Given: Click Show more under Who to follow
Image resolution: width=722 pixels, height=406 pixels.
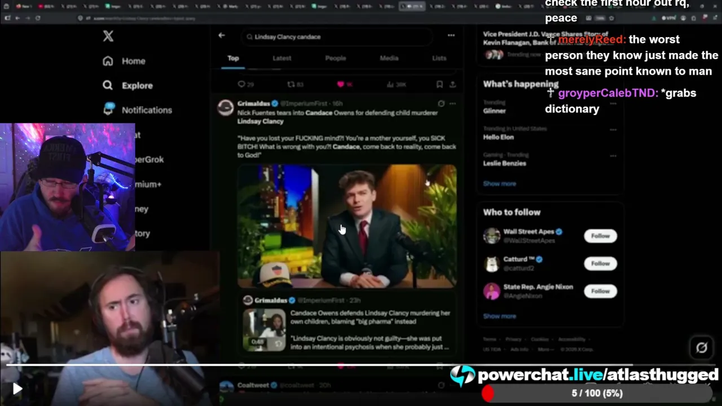Looking at the screenshot, I should pyautogui.click(x=500, y=316).
